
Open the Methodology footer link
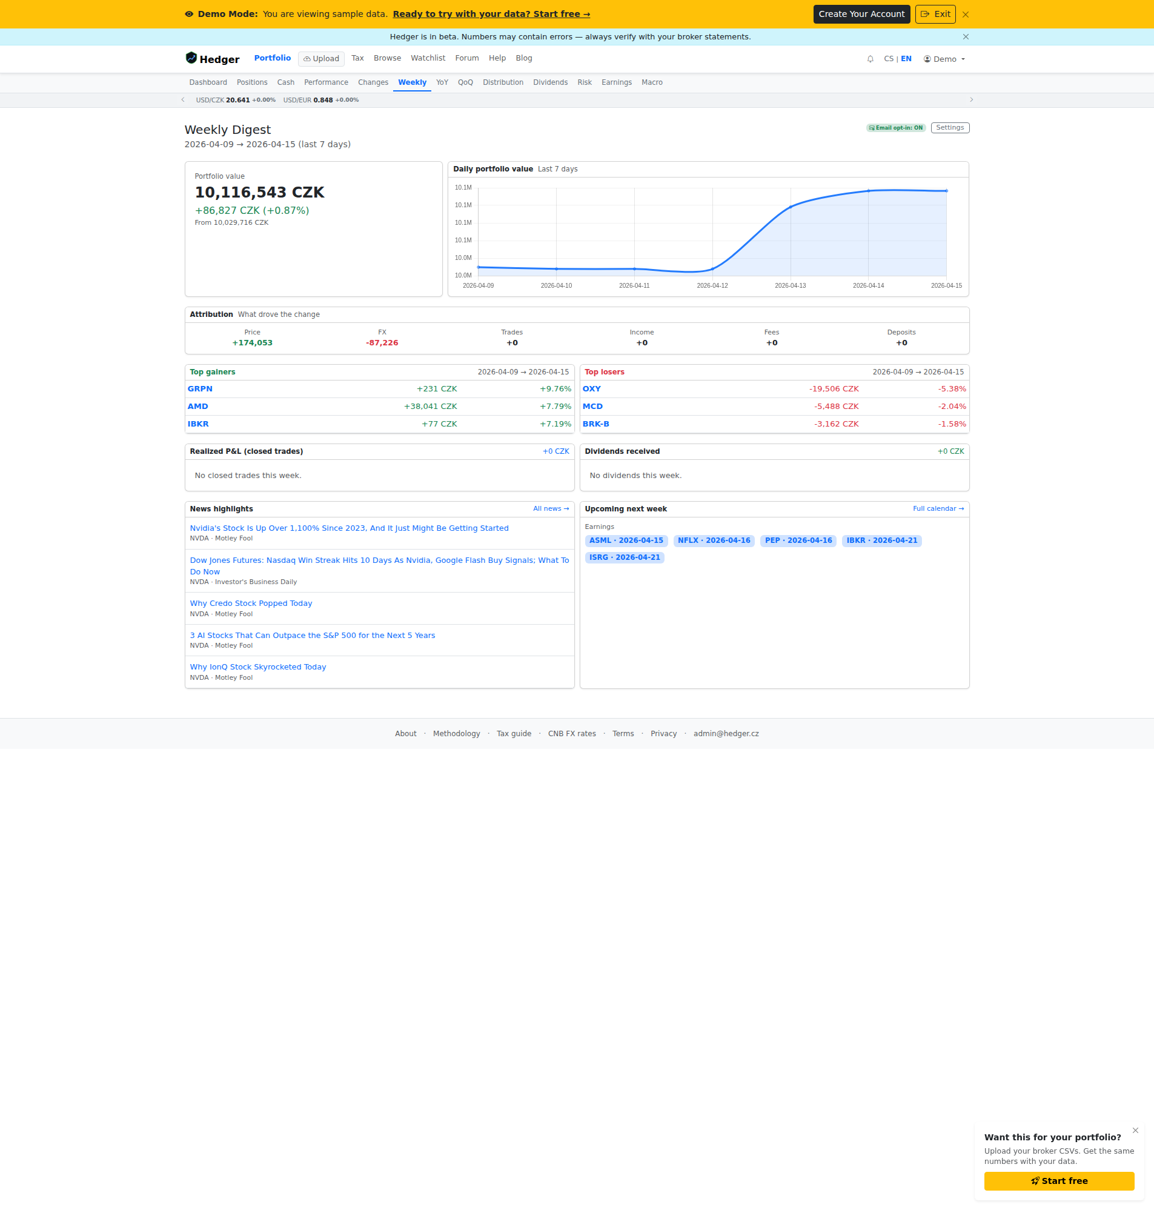456,733
